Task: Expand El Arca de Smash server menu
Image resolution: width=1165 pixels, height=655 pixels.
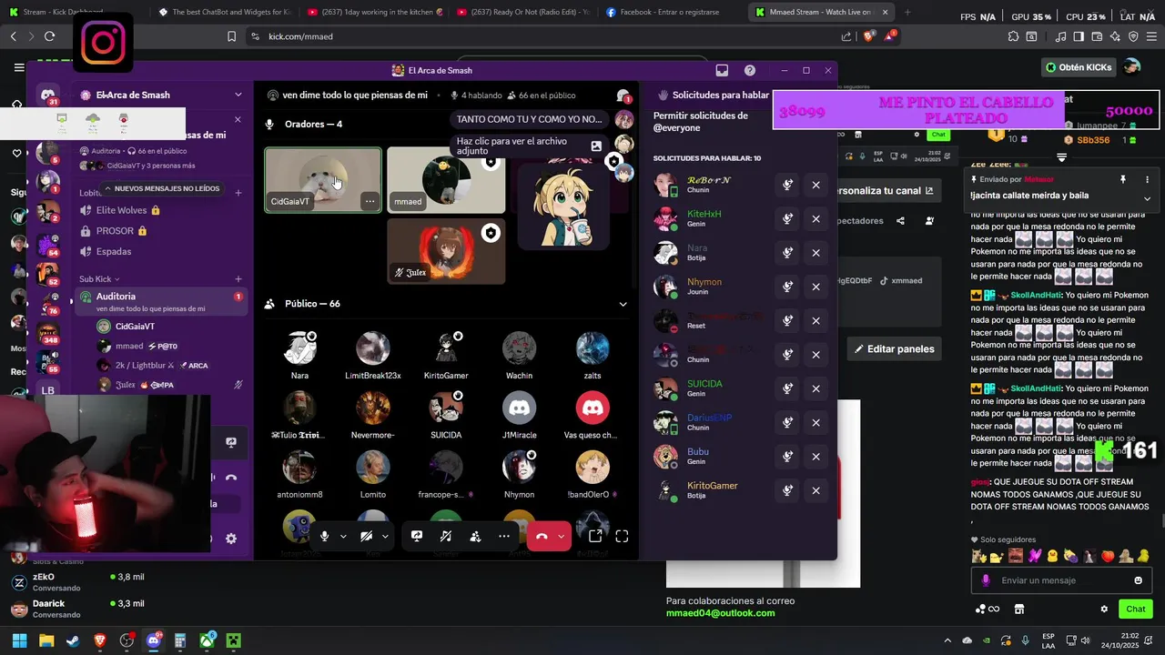Action: point(238,95)
